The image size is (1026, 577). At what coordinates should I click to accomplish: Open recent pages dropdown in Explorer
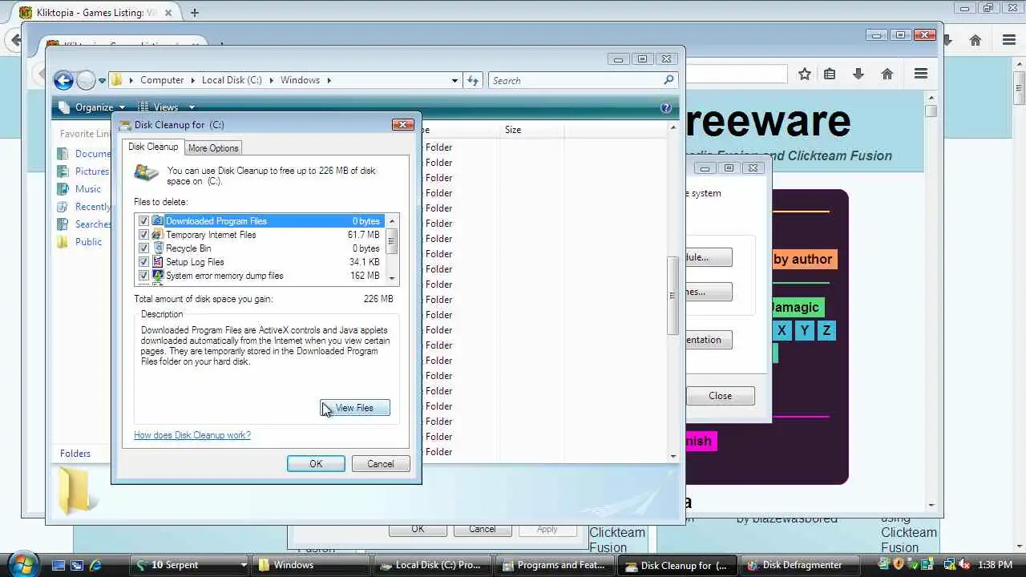[102, 81]
